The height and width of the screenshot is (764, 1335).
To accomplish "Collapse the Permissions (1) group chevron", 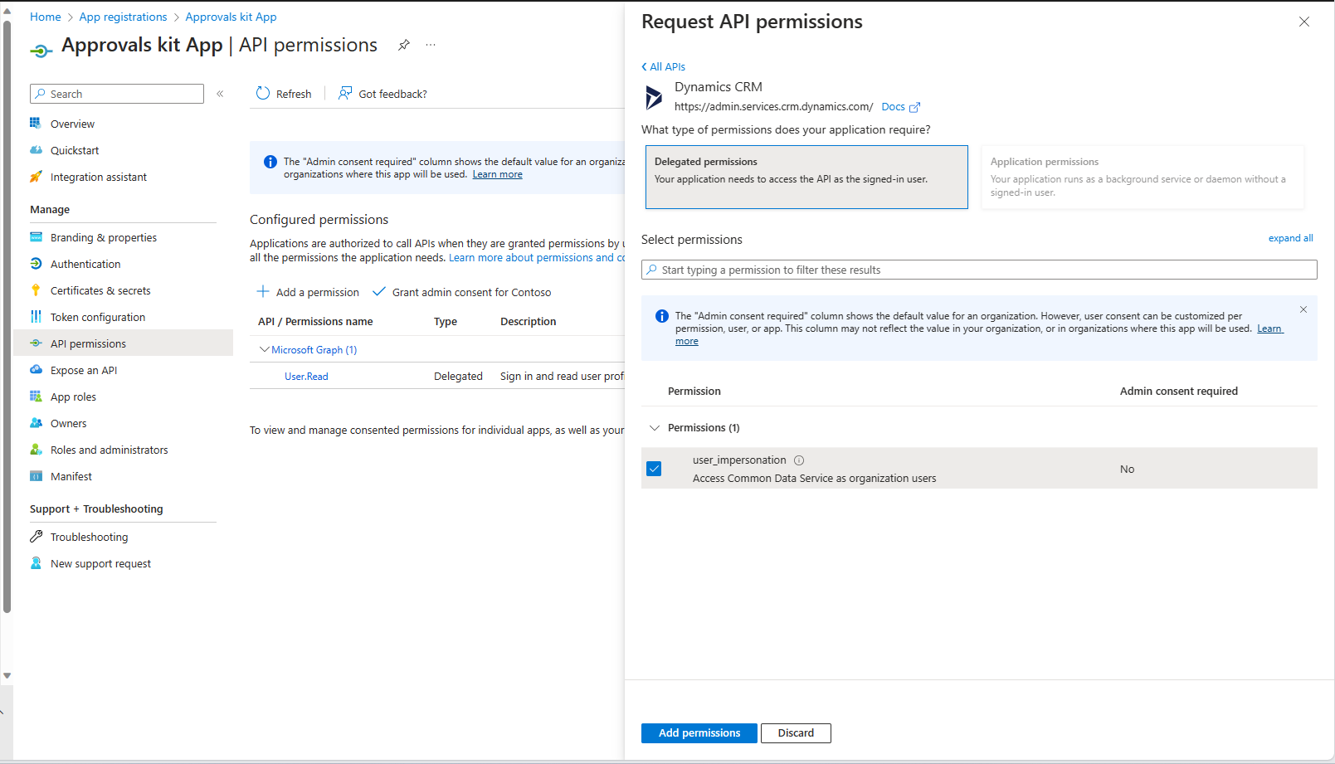I will pyautogui.click(x=655, y=428).
